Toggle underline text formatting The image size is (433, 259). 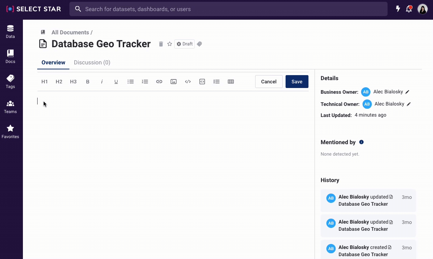point(116,82)
